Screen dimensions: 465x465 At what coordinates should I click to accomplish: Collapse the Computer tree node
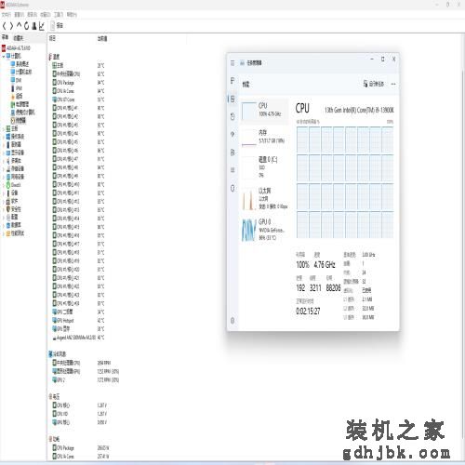(4, 57)
